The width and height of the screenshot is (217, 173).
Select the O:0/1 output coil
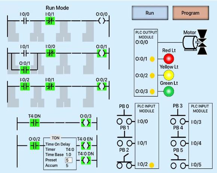(x=102, y=53)
